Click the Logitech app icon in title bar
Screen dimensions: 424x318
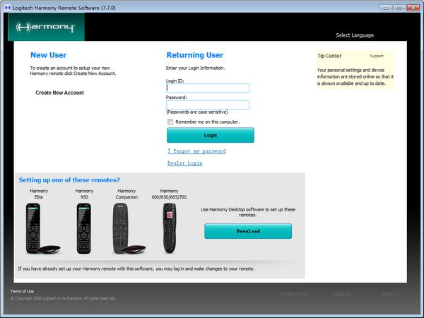pyautogui.click(x=6, y=6)
